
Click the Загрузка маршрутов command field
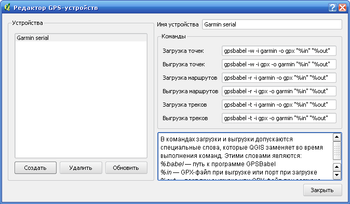coord(279,78)
